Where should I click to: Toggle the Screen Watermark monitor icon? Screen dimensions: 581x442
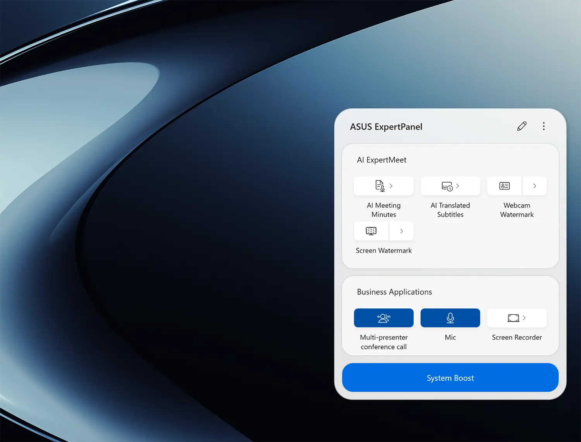[371, 231]
